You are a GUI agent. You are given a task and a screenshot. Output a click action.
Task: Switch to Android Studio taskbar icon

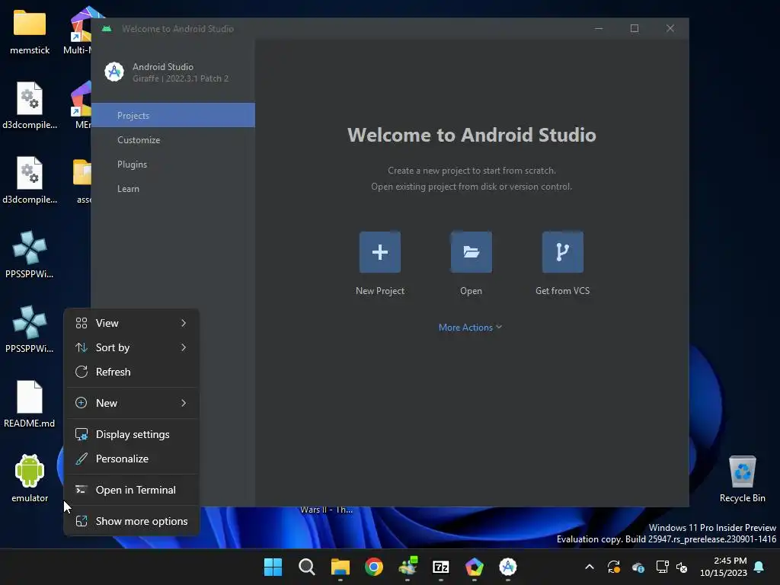(508, 567)
